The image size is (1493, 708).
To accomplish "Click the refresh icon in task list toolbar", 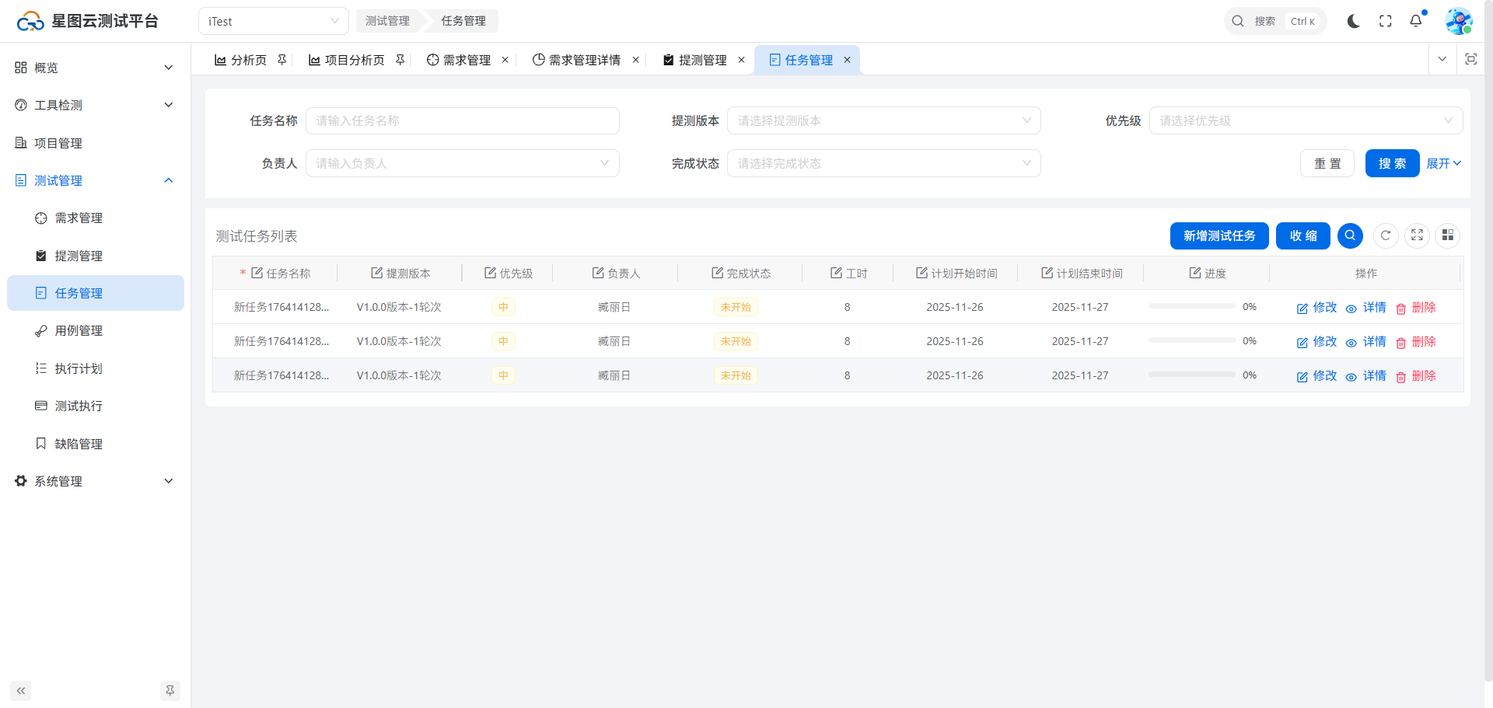I will [x=1386, y=235].
